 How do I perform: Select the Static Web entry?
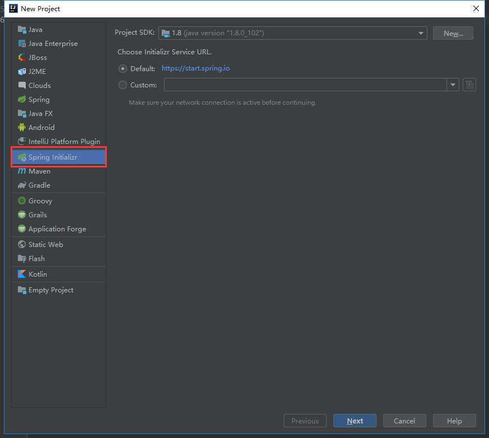59,244
